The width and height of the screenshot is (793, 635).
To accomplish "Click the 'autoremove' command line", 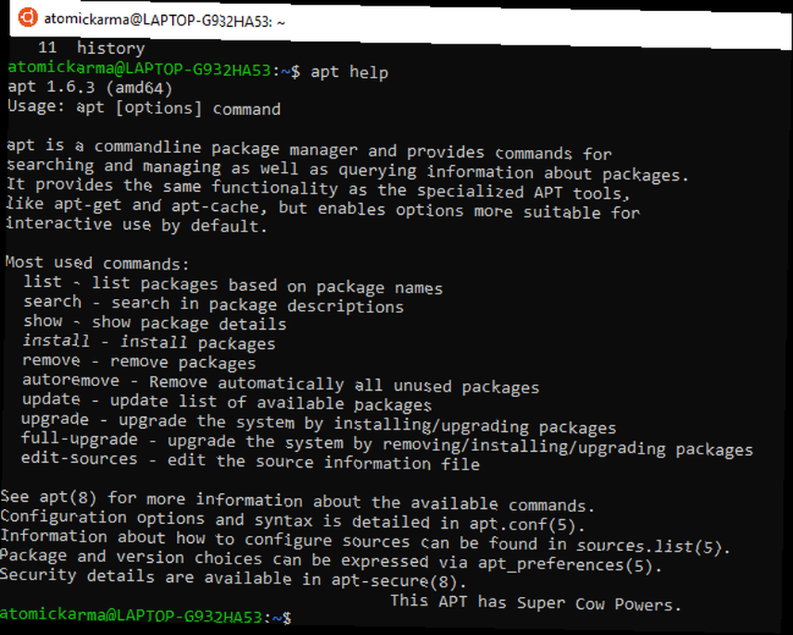I will coord(281,383).
